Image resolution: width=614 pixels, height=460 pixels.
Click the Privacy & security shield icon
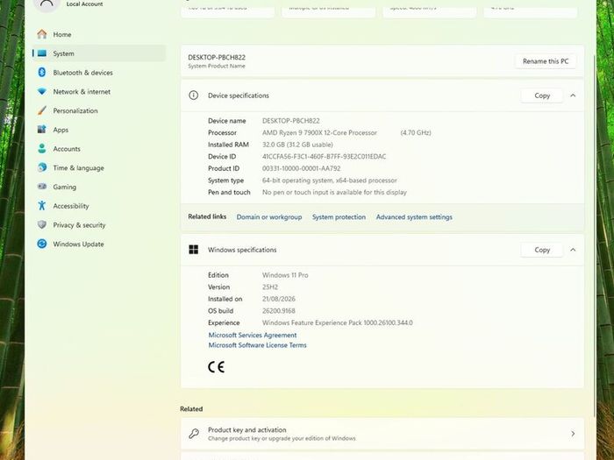42,225
